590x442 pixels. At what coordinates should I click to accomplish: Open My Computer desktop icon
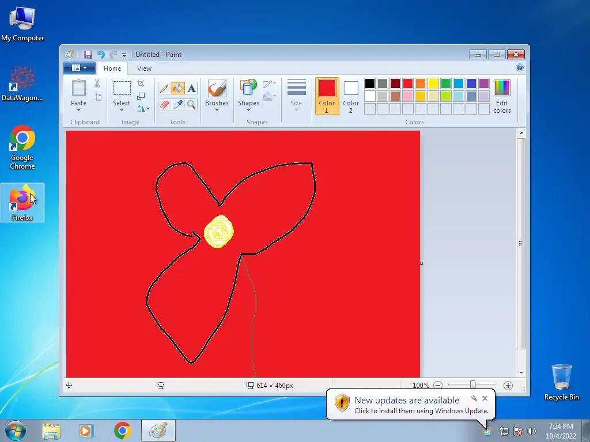click(22, 23)
